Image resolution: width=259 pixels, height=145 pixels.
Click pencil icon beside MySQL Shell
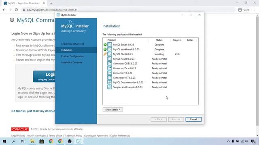[x=105, y=54]
